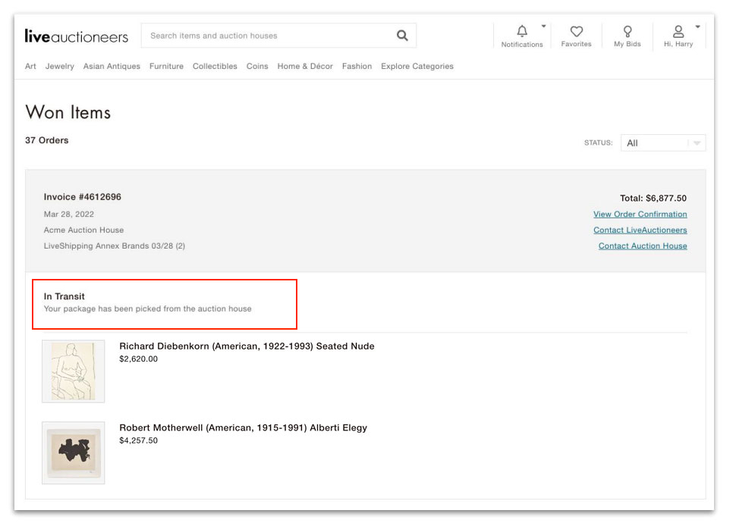Click the search magnifying glass icon
736x526 pixels.
click(402, 36)
